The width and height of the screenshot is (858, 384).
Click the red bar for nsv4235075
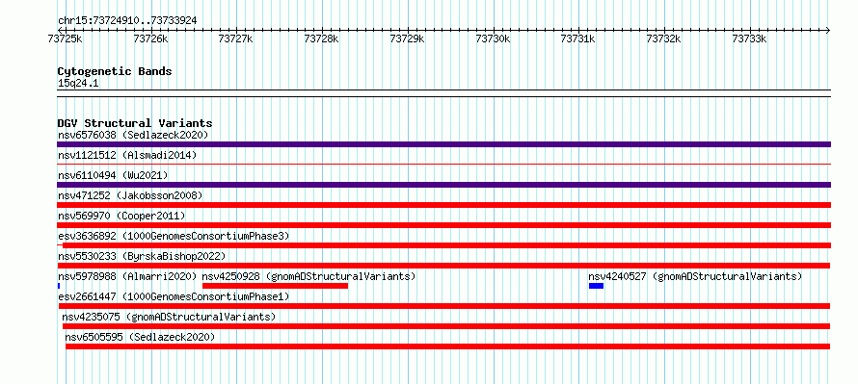[x=446, y=326]
